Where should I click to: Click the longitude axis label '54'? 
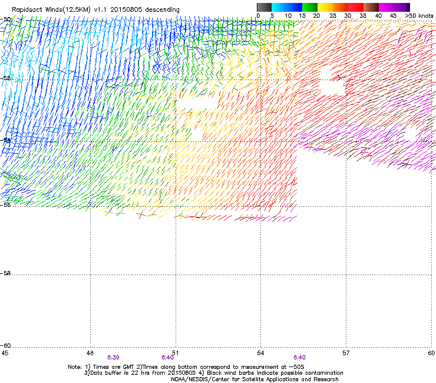260,353
